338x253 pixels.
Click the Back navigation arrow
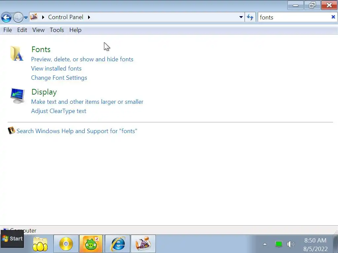[6, 17]
